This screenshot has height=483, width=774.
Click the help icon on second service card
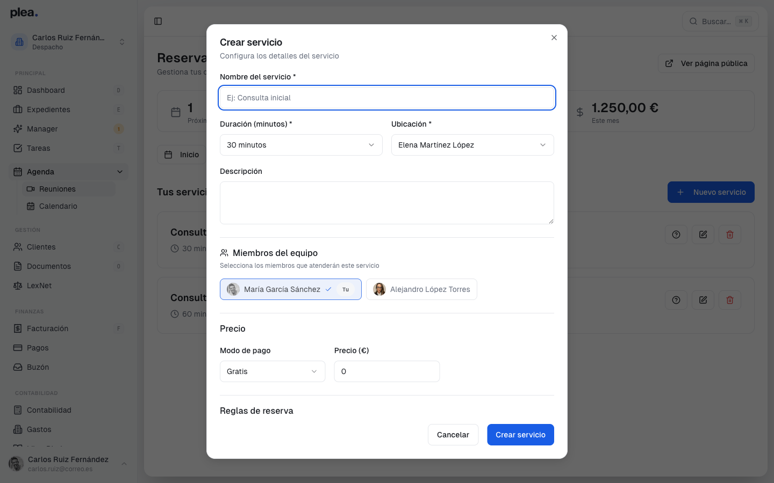coord(676,300)
